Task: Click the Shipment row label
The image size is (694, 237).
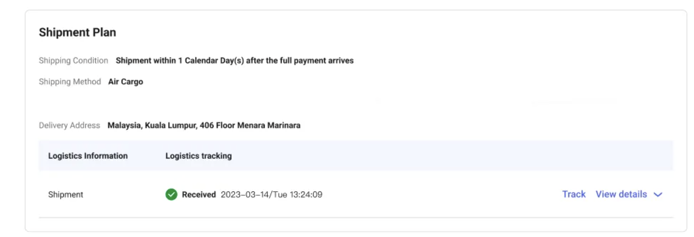Action: [65, 195]
